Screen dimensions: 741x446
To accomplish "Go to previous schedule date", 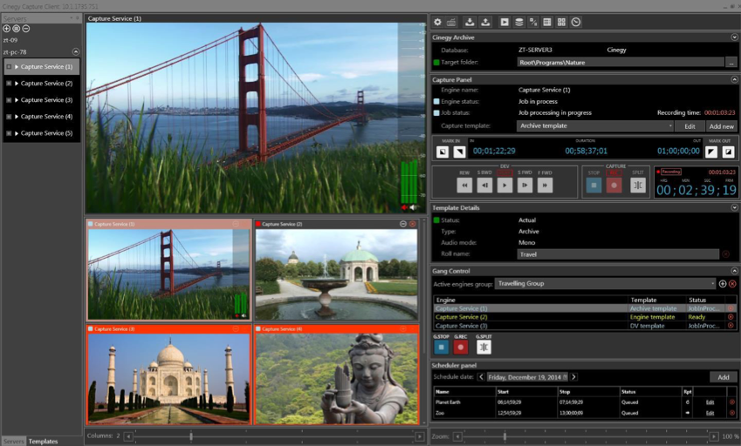I will [x=481, y=377].
